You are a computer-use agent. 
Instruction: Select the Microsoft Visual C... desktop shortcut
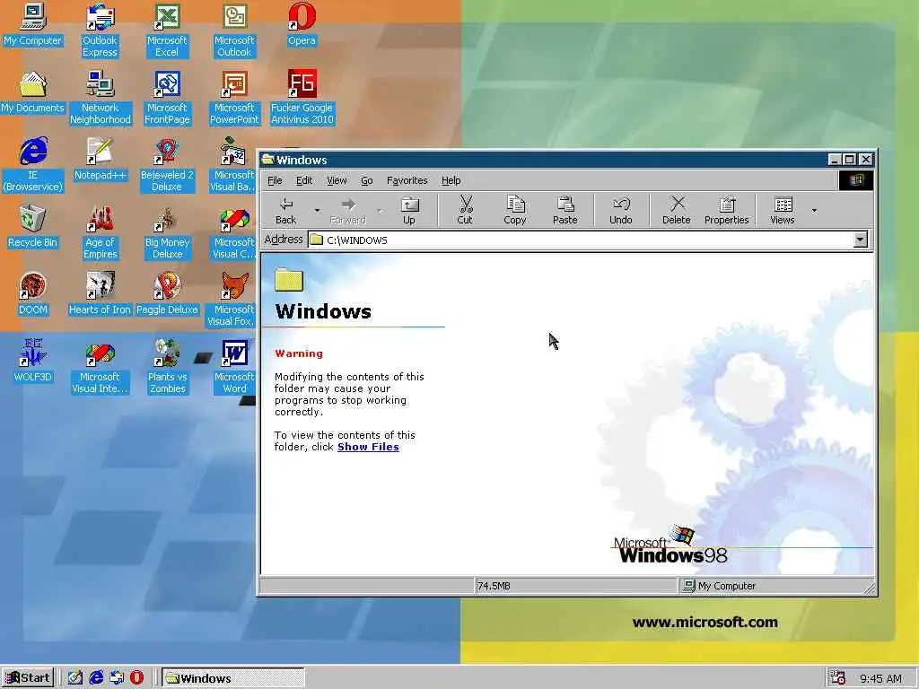[x=233, y=232]
